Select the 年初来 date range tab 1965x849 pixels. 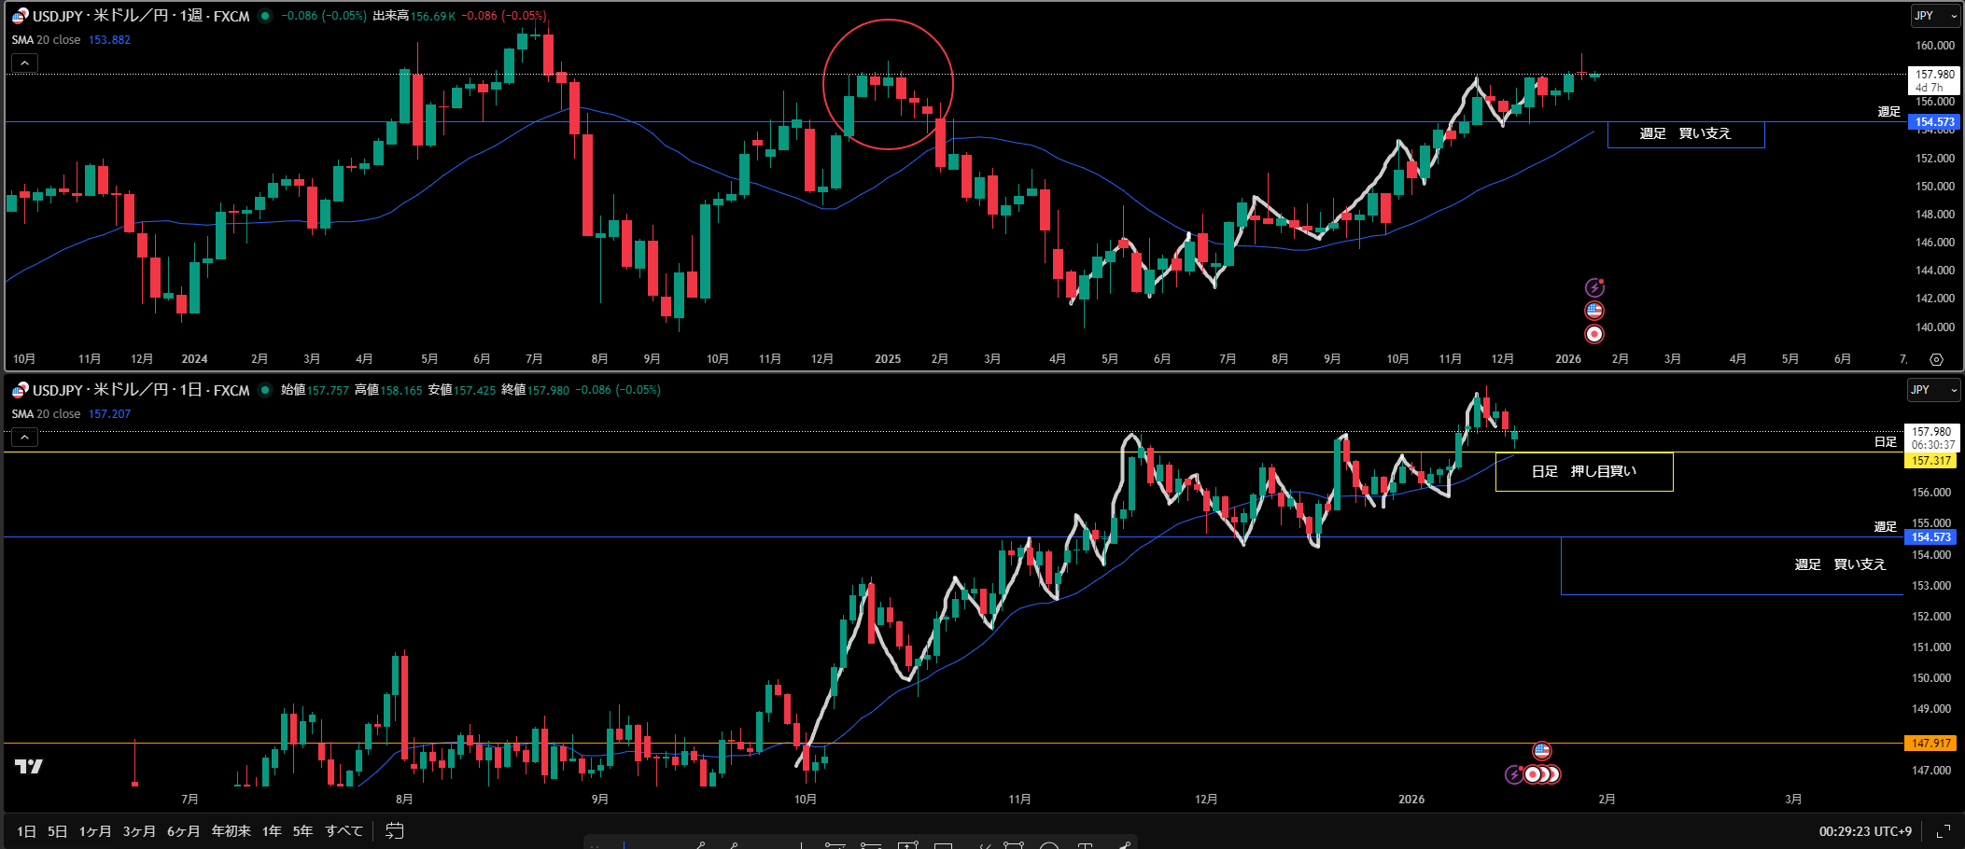231,830
